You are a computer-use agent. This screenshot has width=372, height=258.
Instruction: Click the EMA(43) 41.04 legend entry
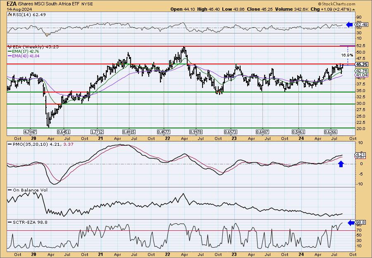24,56
